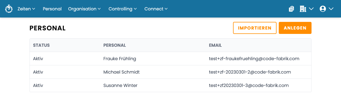Click the Anlegen button
Viewport: 341px width, 102px height.
pos(295,28)
